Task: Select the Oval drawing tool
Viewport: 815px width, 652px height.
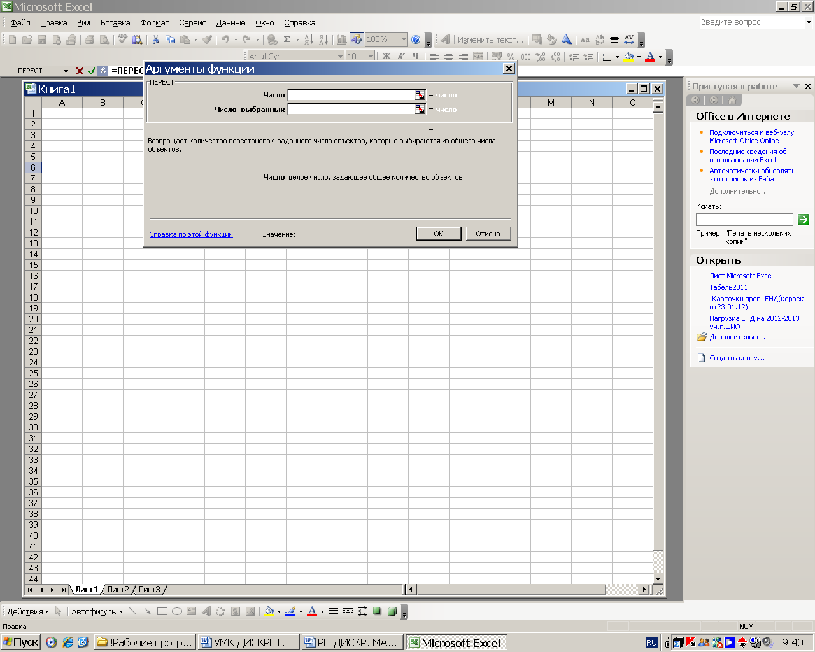Action: coord(177,611)
